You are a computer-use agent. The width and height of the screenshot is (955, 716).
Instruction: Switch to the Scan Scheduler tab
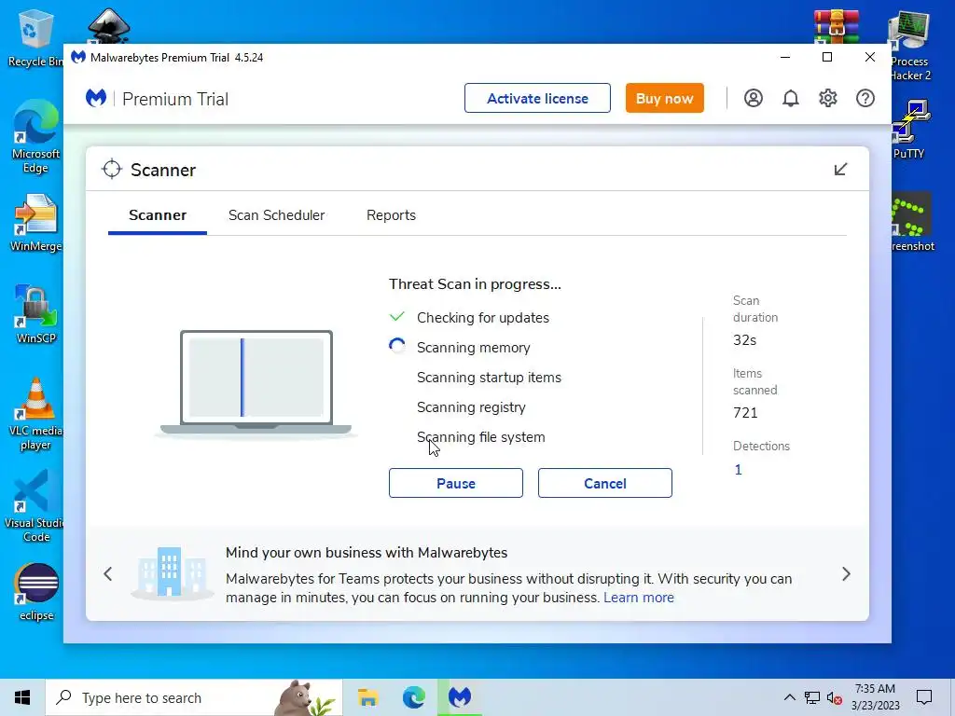pyautogui.click(x=276, y=215)
